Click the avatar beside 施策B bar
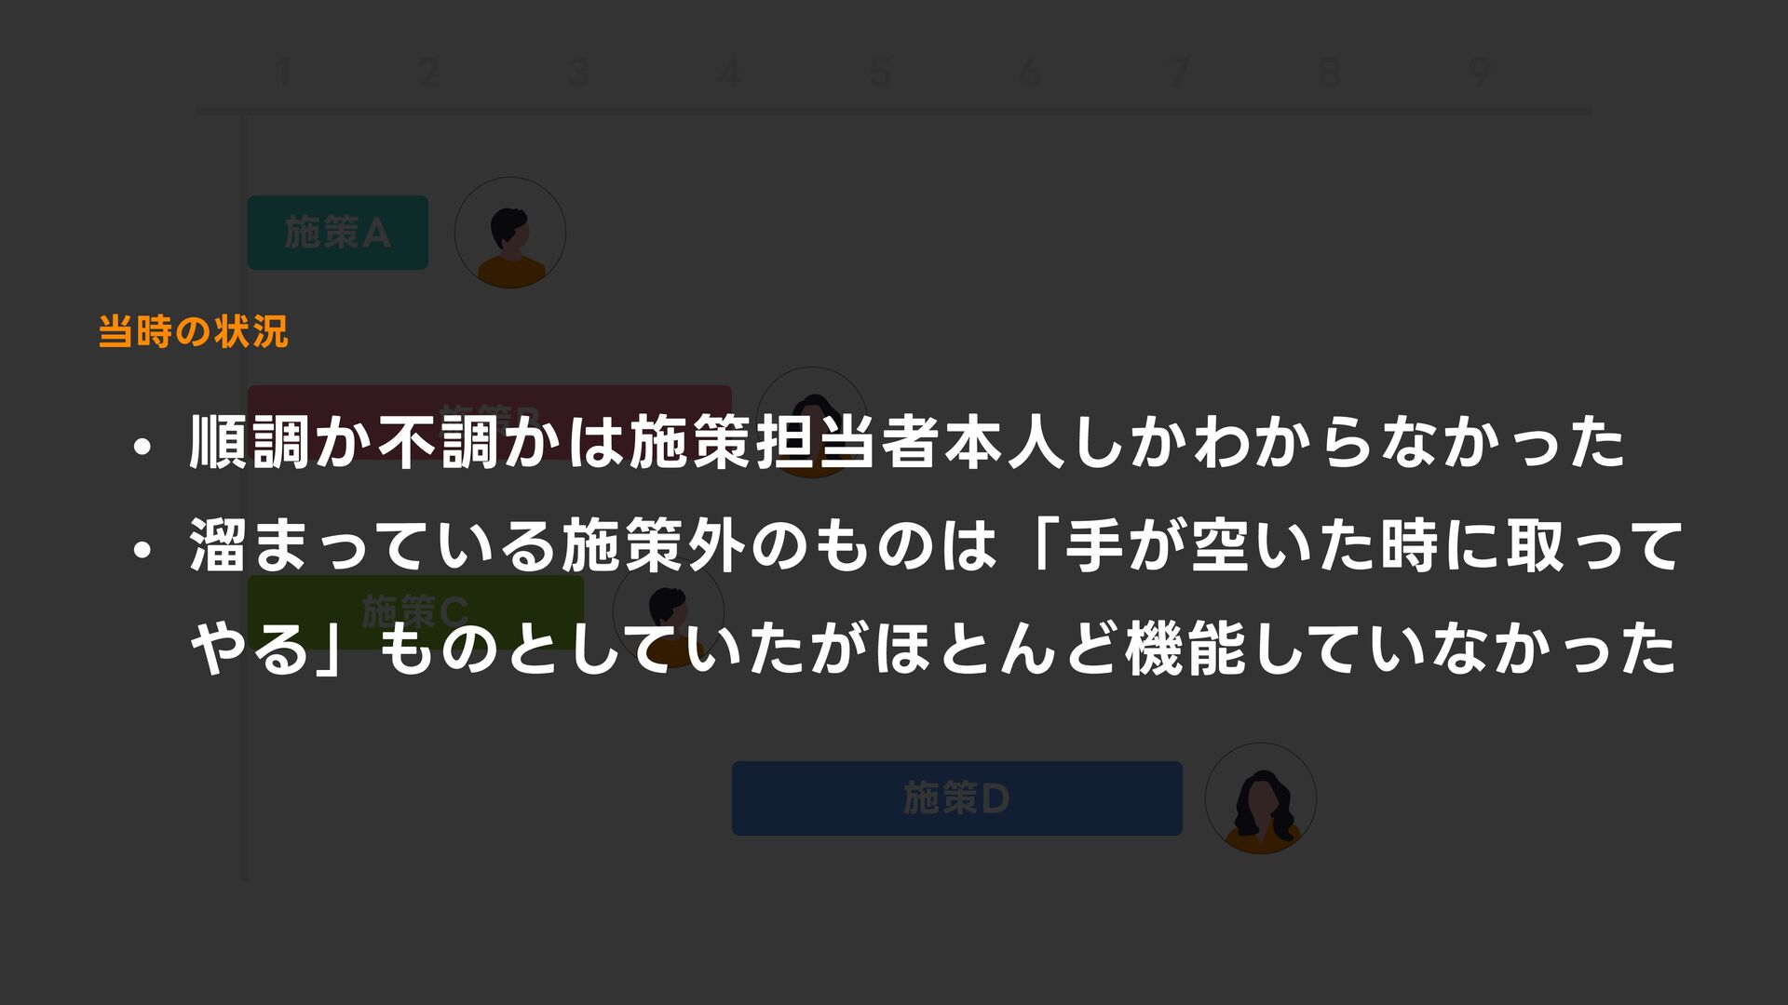This screenshot has height=1005, width=1788. pyautogui.click(x=811, y=422)
